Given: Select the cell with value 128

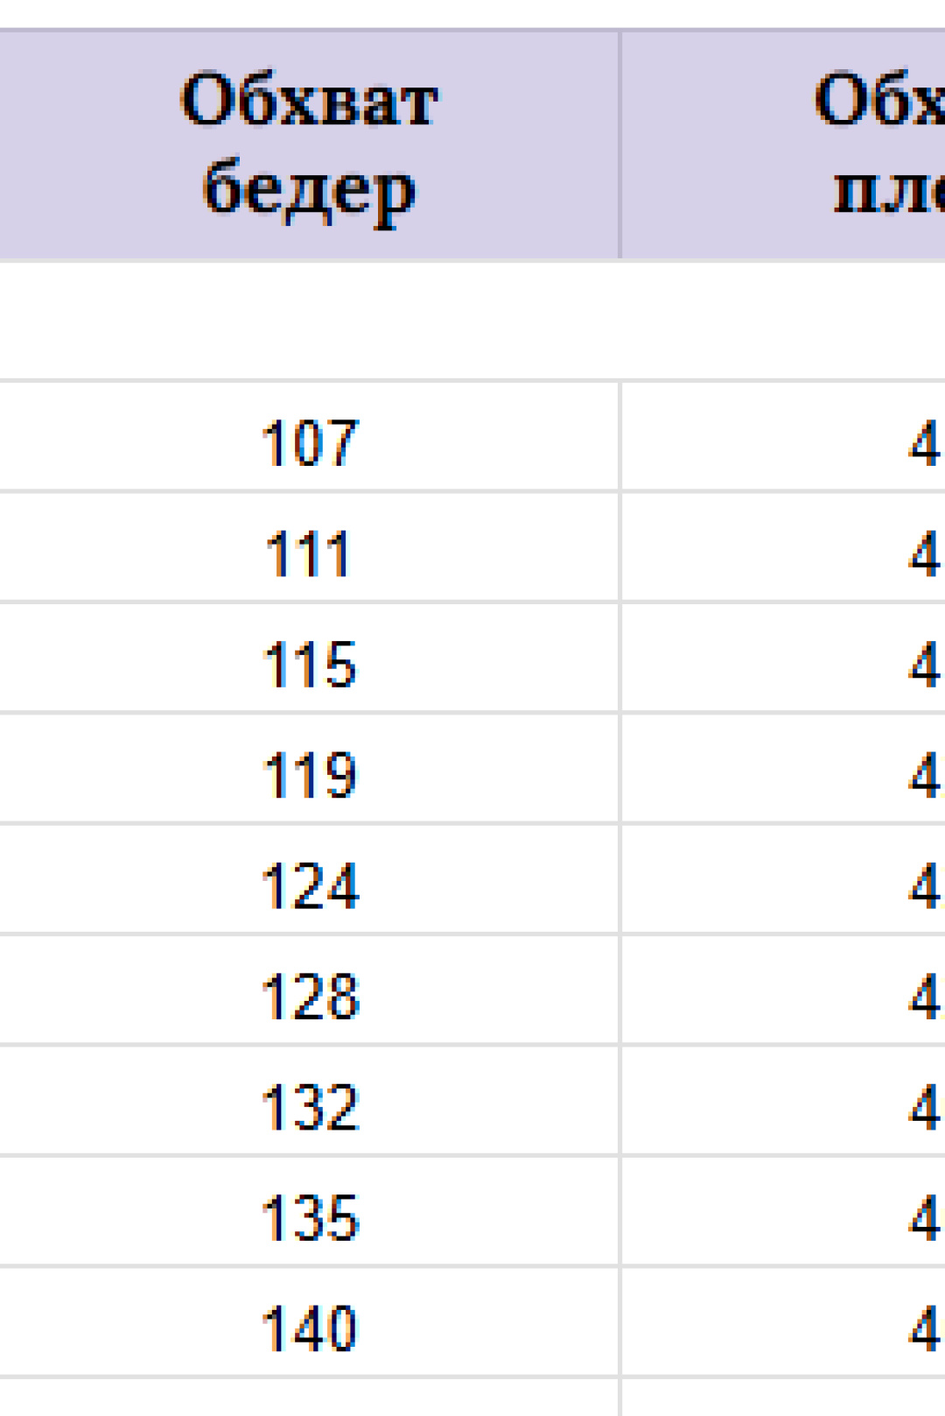Looking at the screenshot, I should point(309,990).
